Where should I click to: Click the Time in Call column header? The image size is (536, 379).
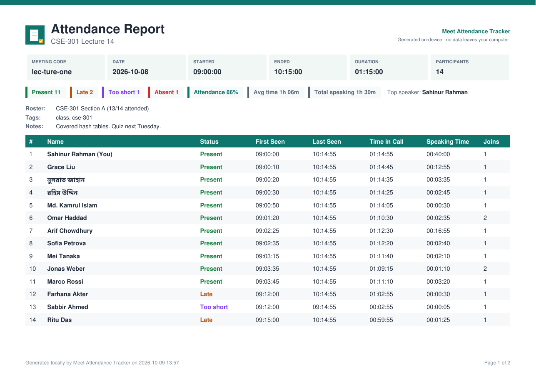point(386,142)
